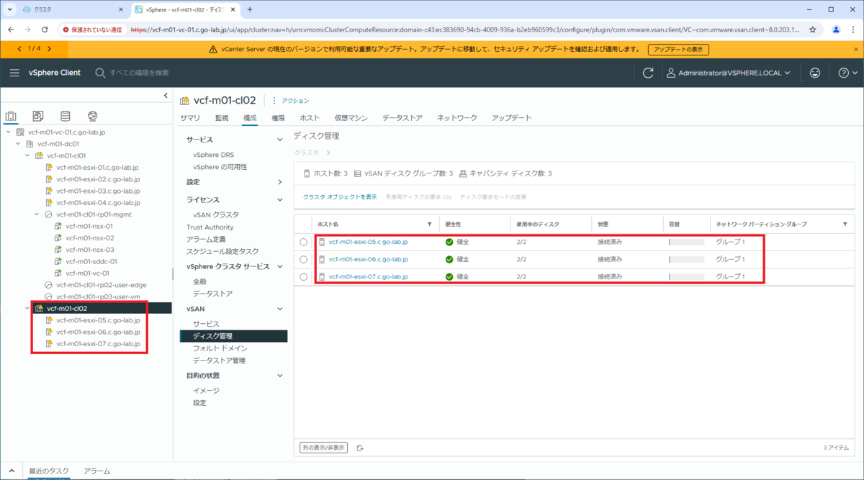Open host link vcf-m01-esxi-07.c.go-lab.jp in table

pos(368,276)
